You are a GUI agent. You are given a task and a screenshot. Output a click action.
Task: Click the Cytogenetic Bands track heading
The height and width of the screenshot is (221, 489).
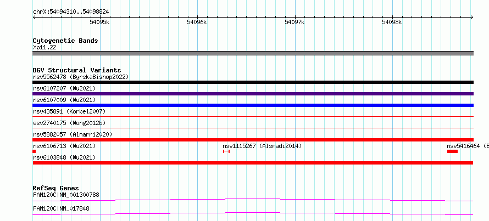pos(65,41)
